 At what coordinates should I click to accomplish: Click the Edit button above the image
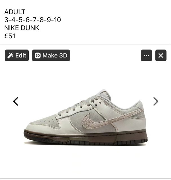(x=17, y=55)
